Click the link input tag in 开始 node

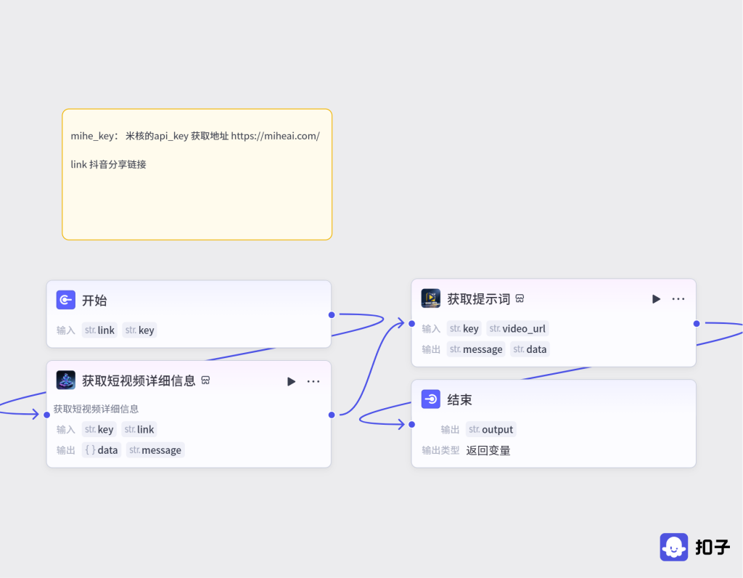[99, 330]
